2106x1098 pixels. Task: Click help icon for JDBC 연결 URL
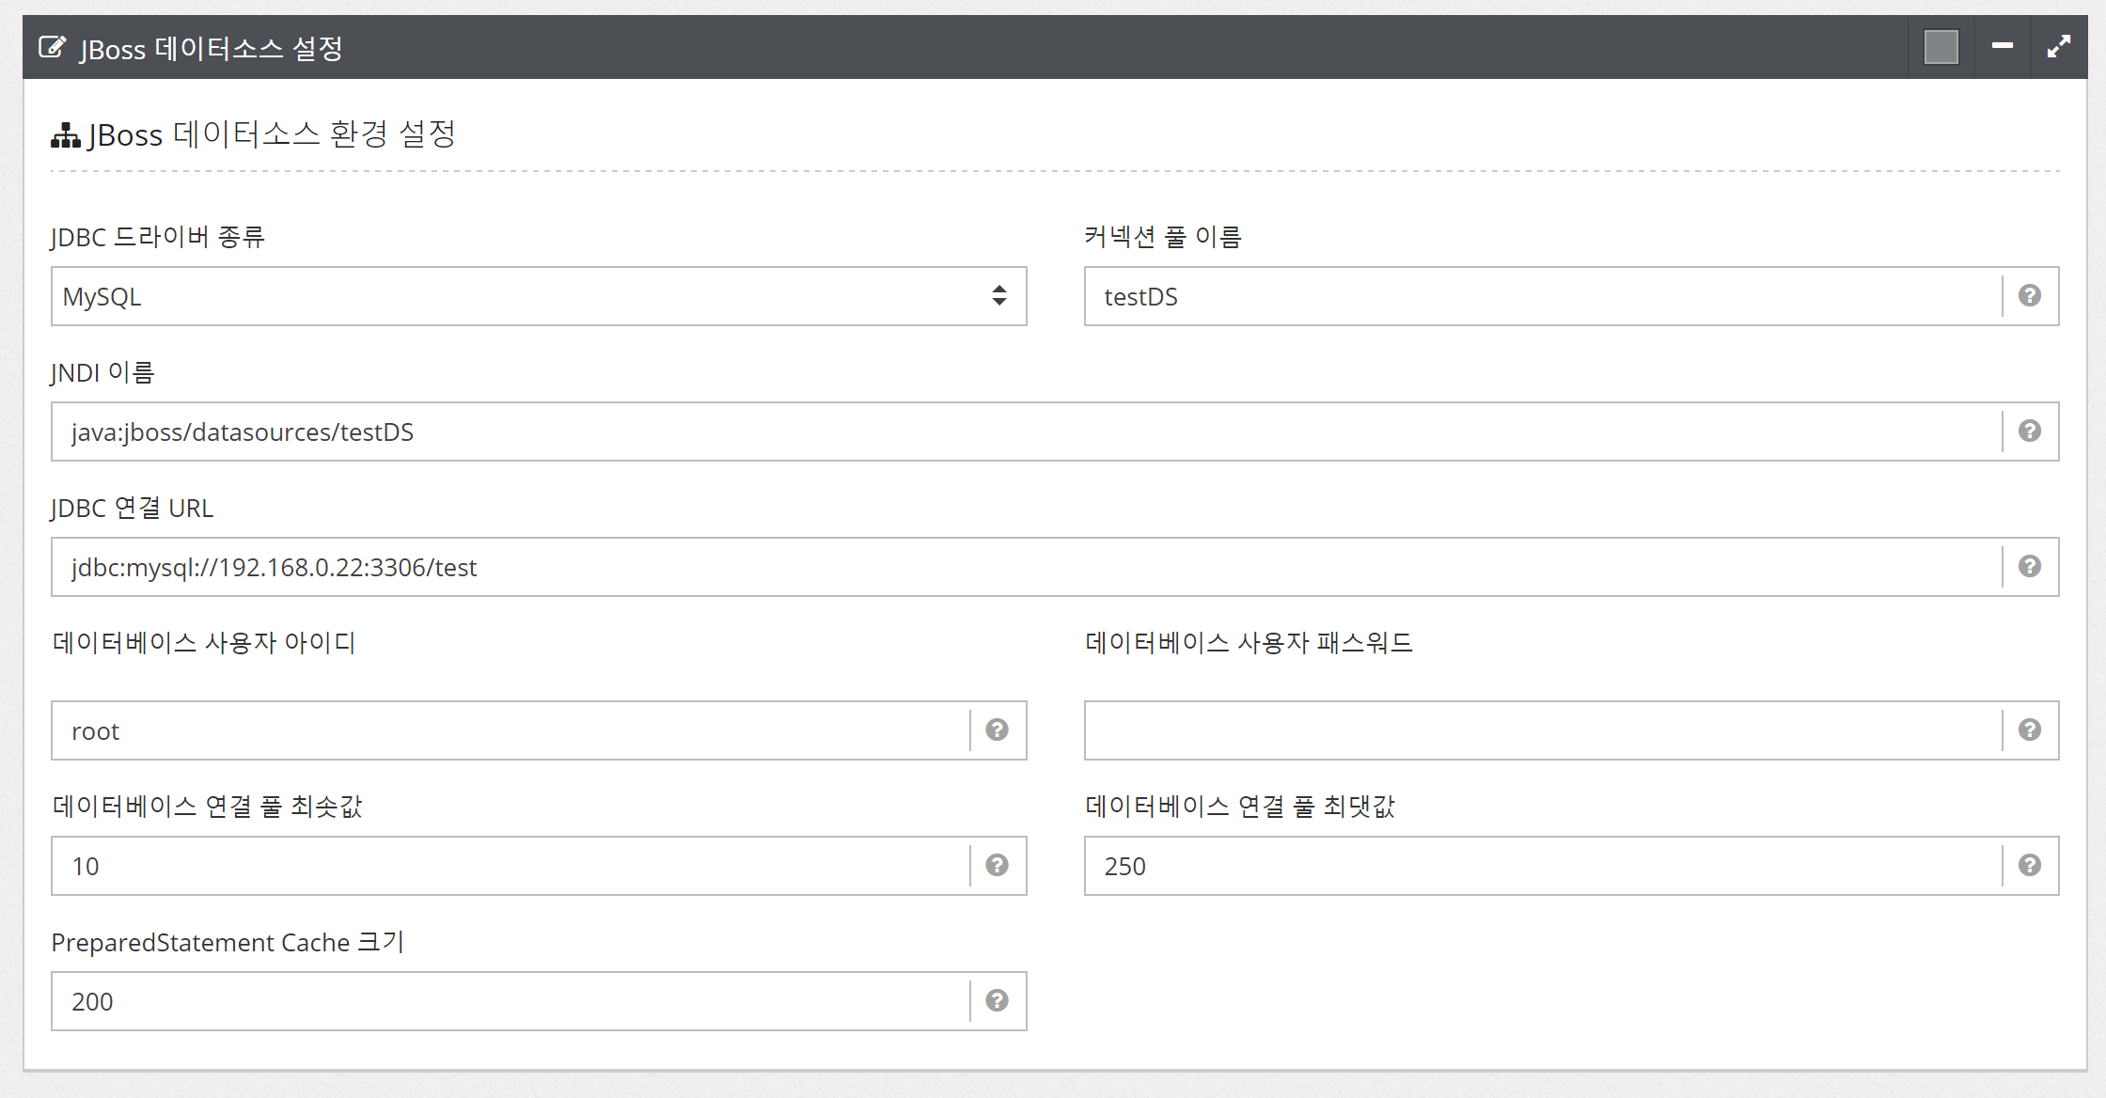(2029, 567)
